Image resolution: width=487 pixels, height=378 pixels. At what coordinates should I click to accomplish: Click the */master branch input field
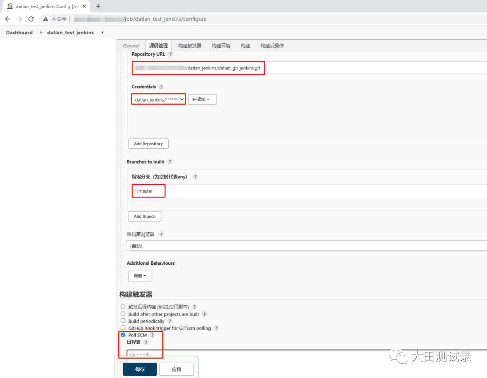309,191
